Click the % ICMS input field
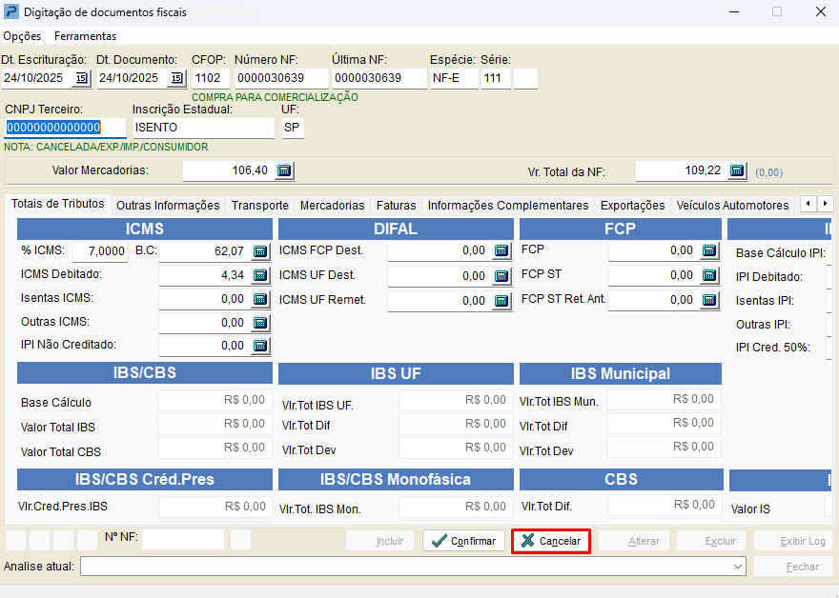Viewport: 839px width, 598px height. pos(101,251)
